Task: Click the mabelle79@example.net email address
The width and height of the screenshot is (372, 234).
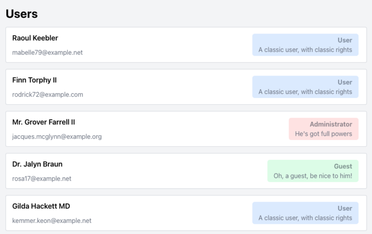Action: [x=47, y=52]
